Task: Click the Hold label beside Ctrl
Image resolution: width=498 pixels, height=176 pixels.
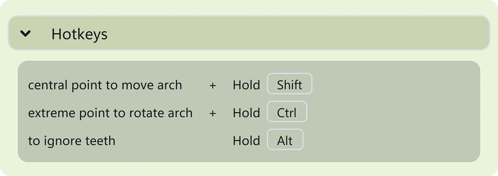Action: [x=246, y=113]
